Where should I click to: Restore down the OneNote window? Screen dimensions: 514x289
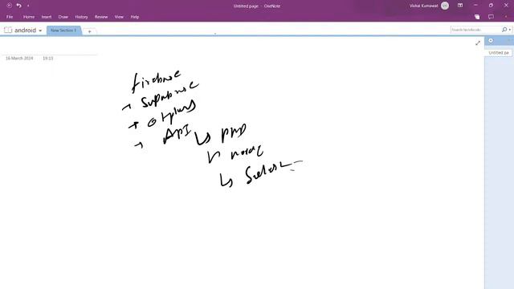491,6
